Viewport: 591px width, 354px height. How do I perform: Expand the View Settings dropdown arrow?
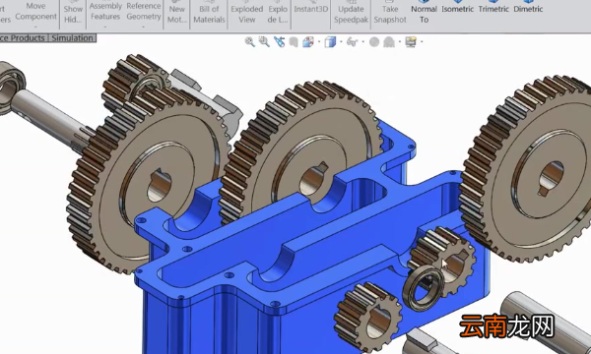[x=422, y=41]
